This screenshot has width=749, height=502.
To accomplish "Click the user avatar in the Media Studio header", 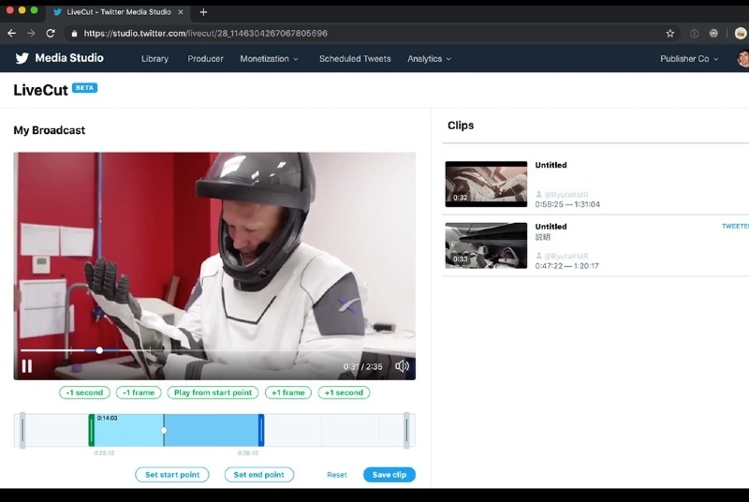I will click(743, 58).
